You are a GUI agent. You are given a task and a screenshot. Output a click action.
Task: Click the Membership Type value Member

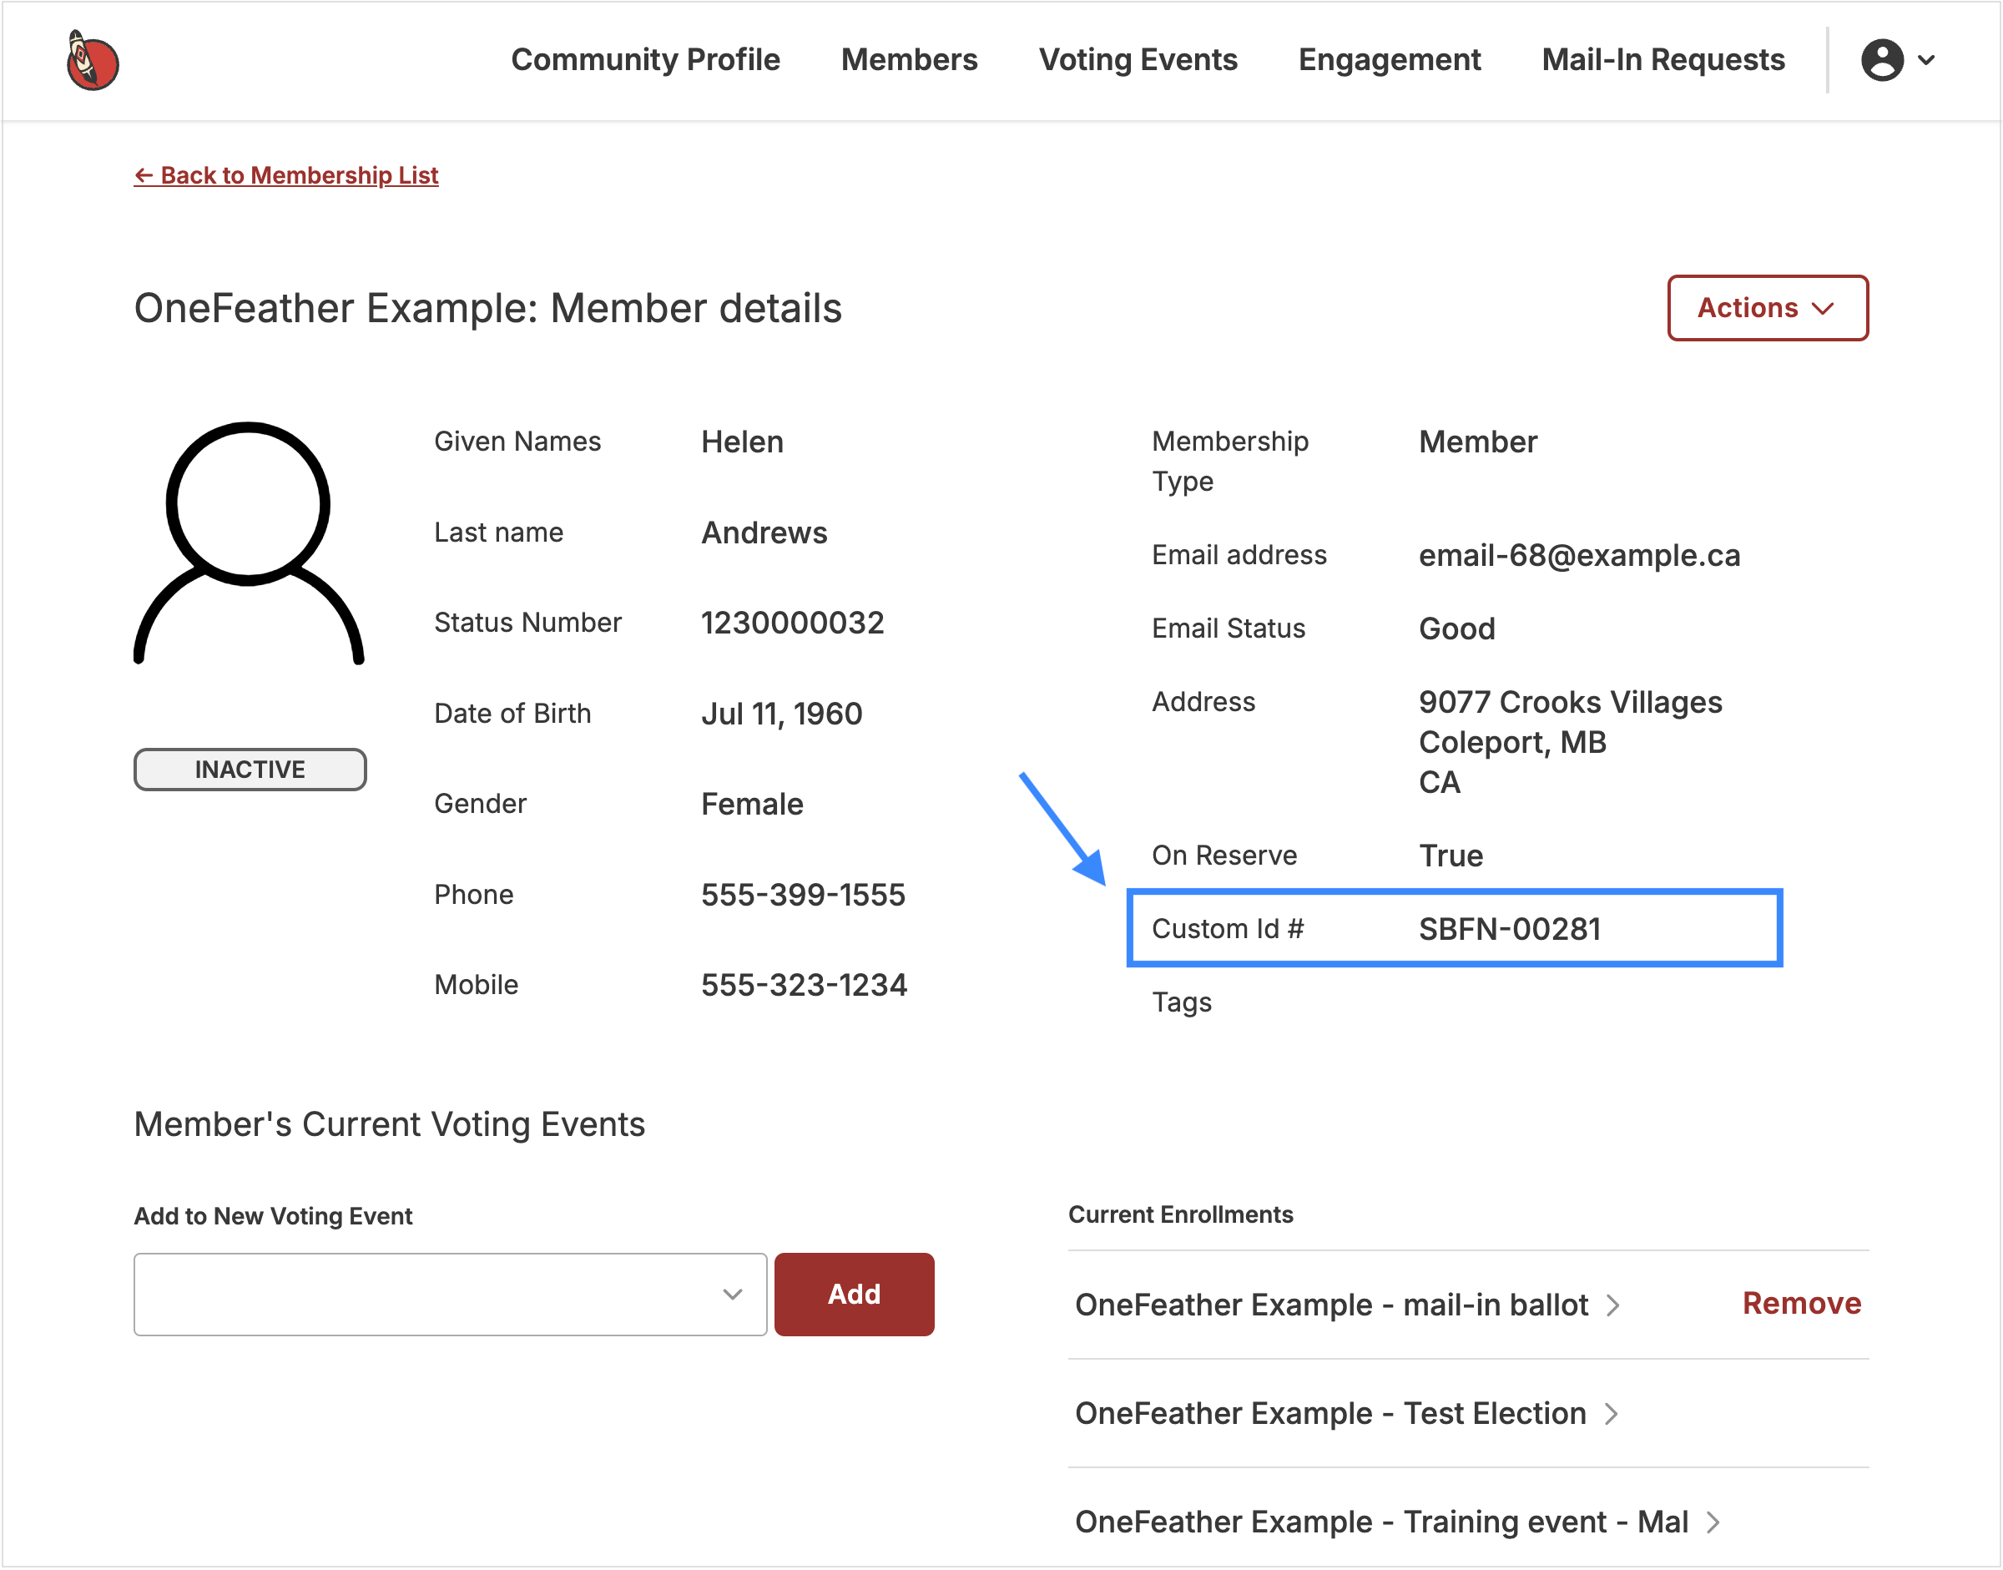(1477, 442)
